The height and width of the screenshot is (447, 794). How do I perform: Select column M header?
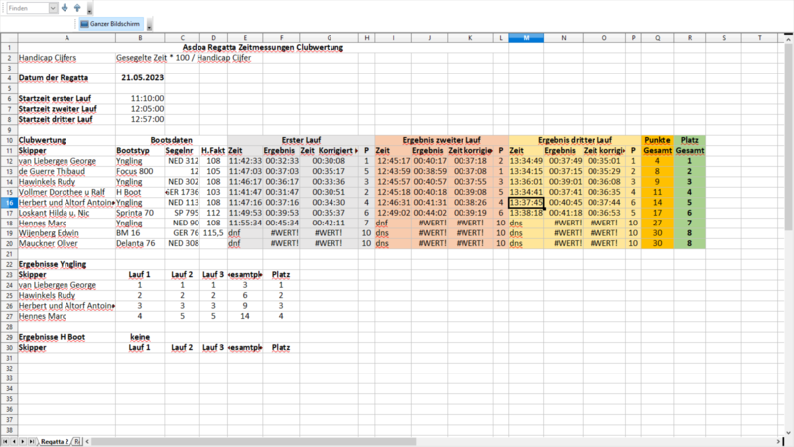click(526, 38)
